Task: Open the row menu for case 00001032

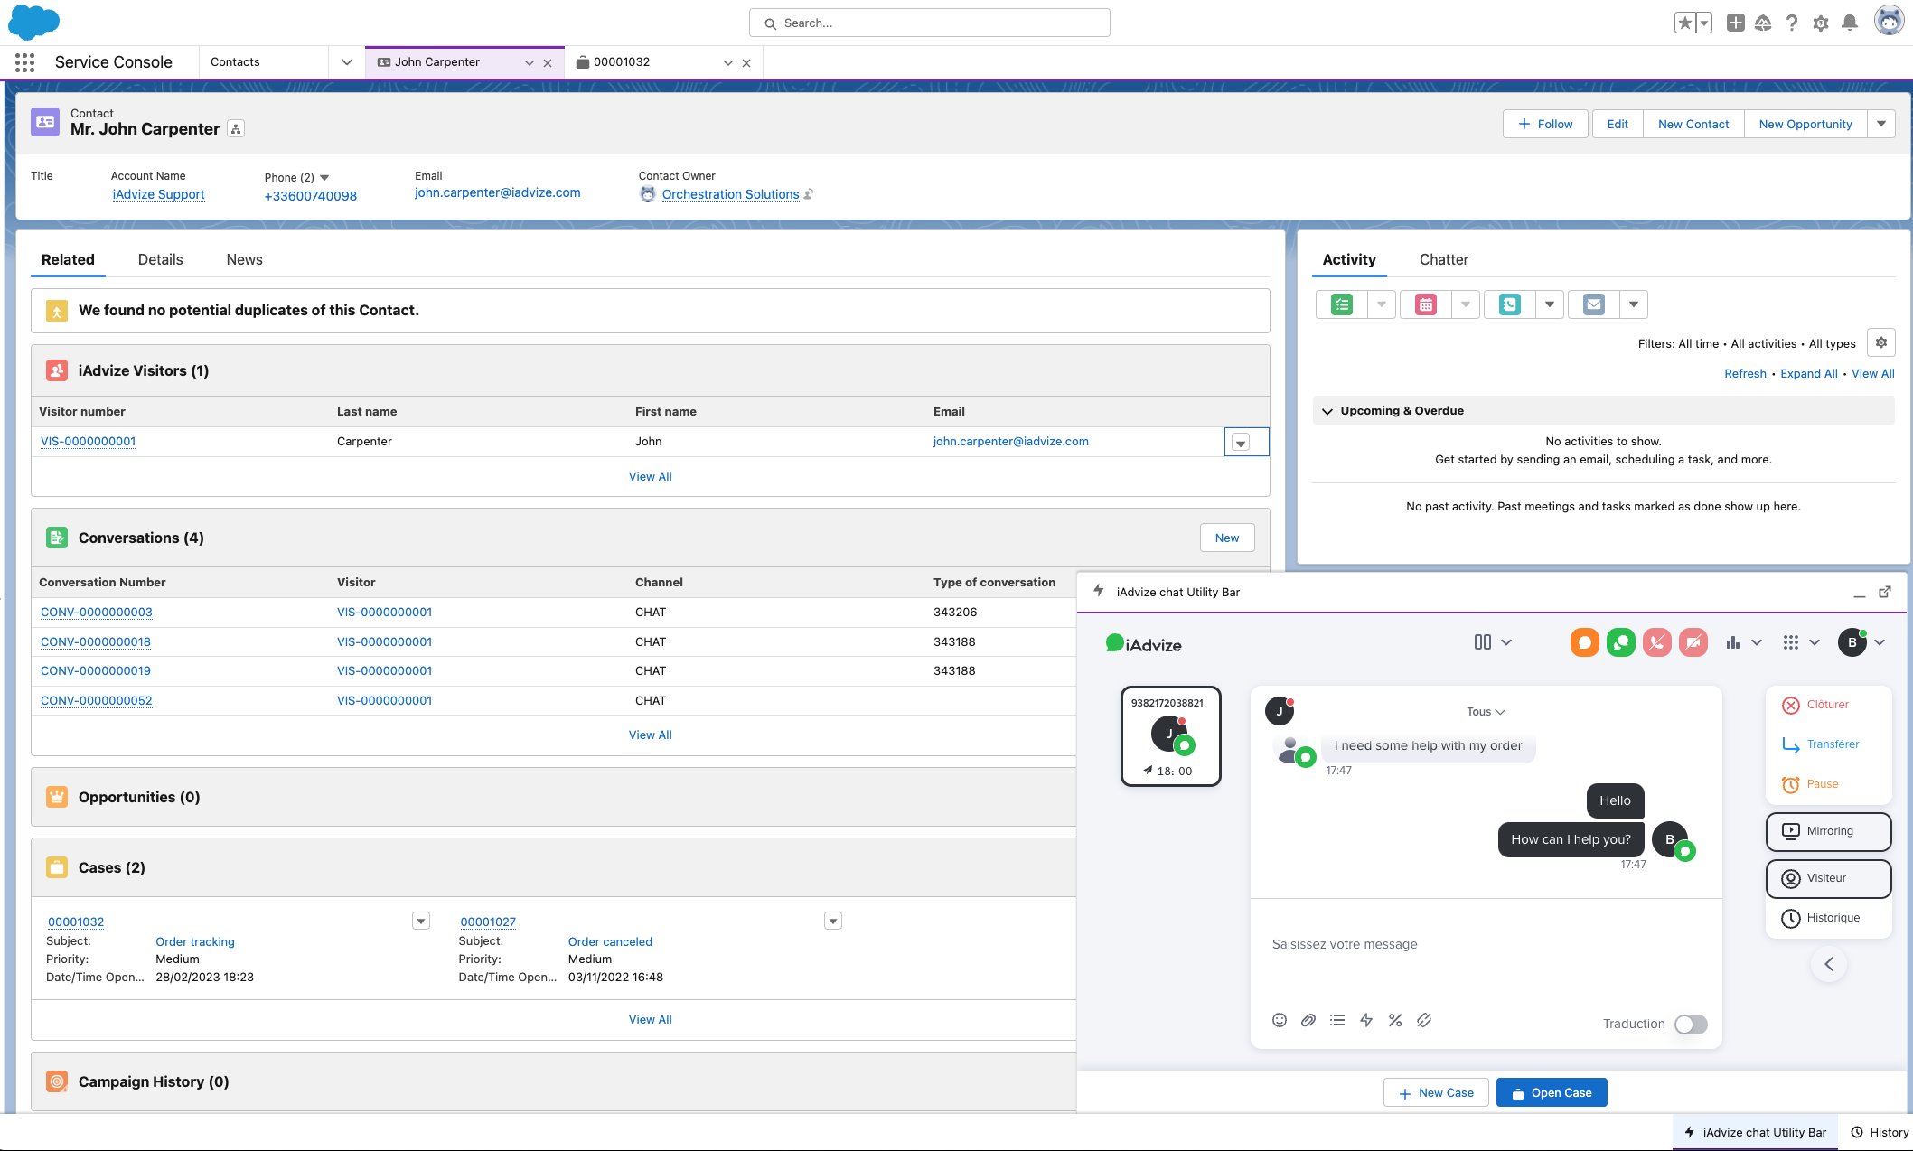Action: [420, 921]
